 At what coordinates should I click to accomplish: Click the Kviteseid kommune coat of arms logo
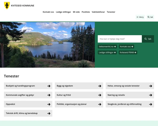(x=7, y=6)
